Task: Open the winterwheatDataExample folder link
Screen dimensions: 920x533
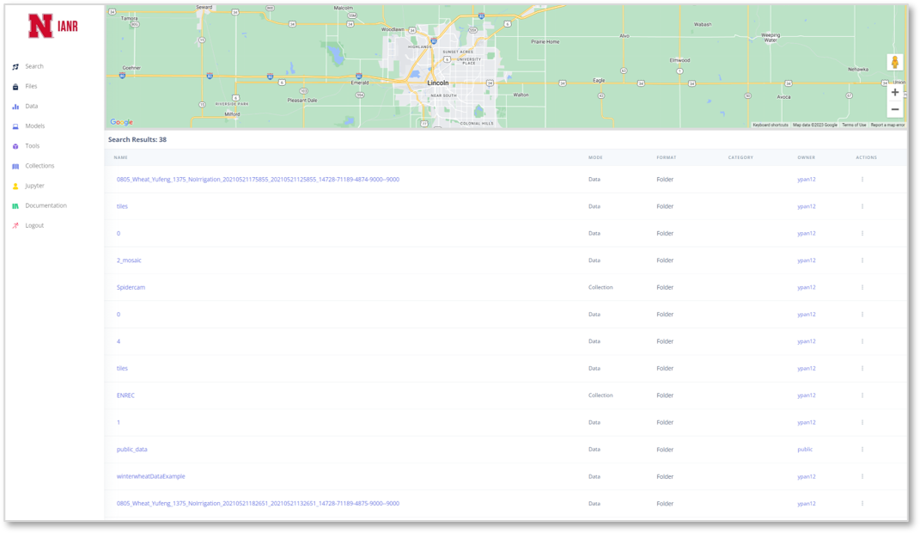Action: pos(151,476)
